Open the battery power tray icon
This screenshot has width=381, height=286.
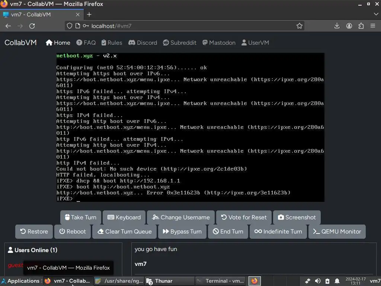point(327,281)
